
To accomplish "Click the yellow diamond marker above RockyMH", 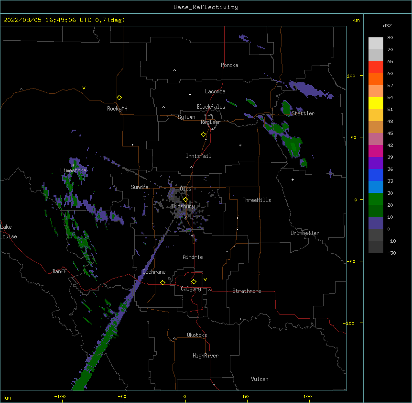I will click(119, 97).
